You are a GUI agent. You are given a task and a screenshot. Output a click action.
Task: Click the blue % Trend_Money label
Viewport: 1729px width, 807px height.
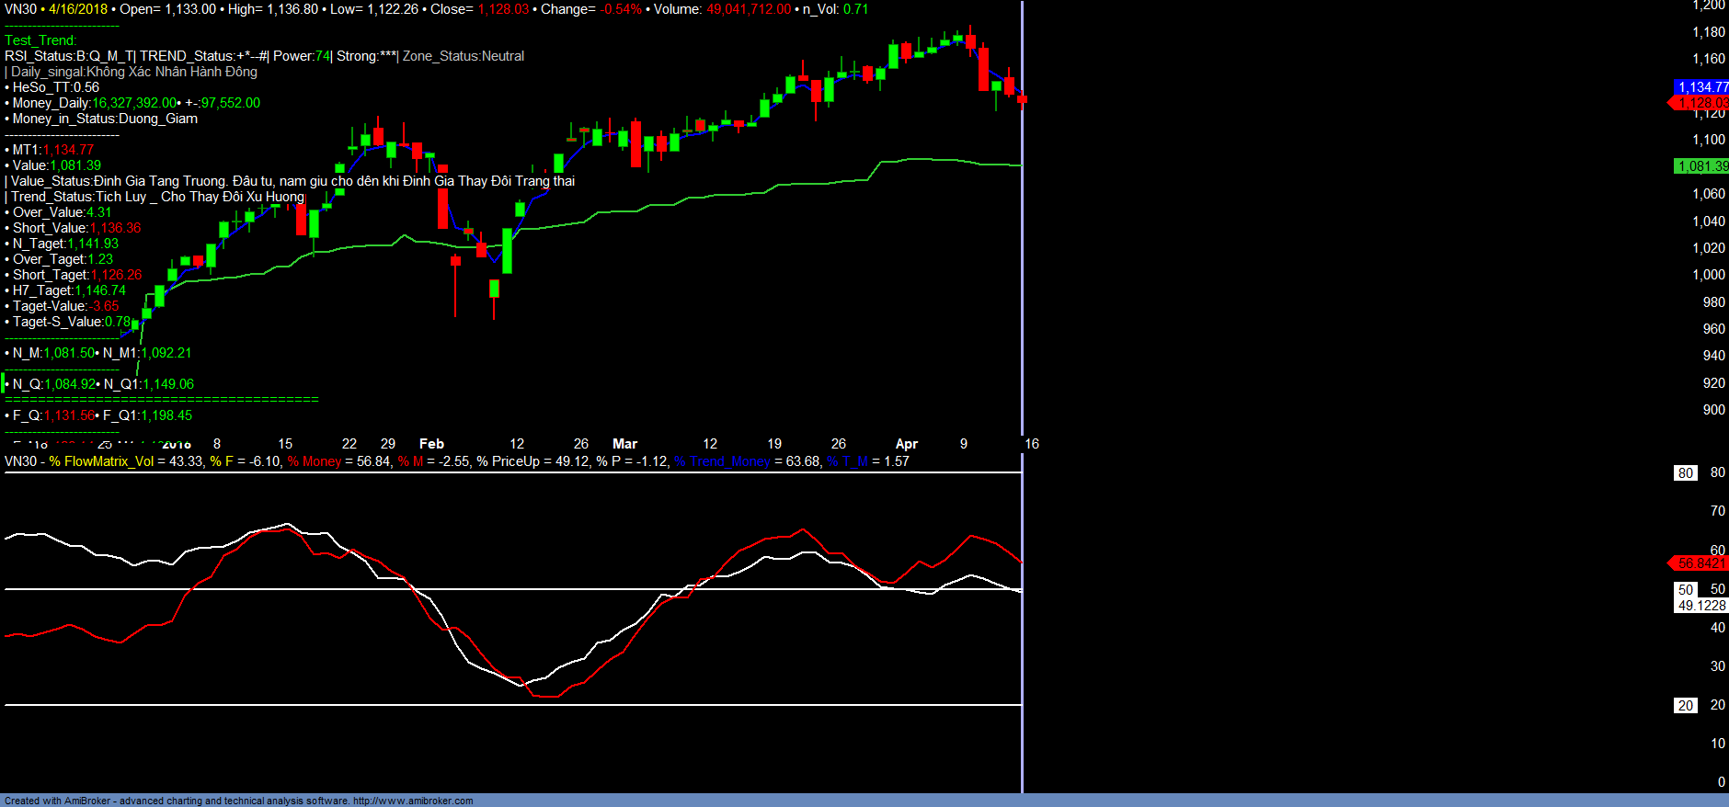[722, 461]
